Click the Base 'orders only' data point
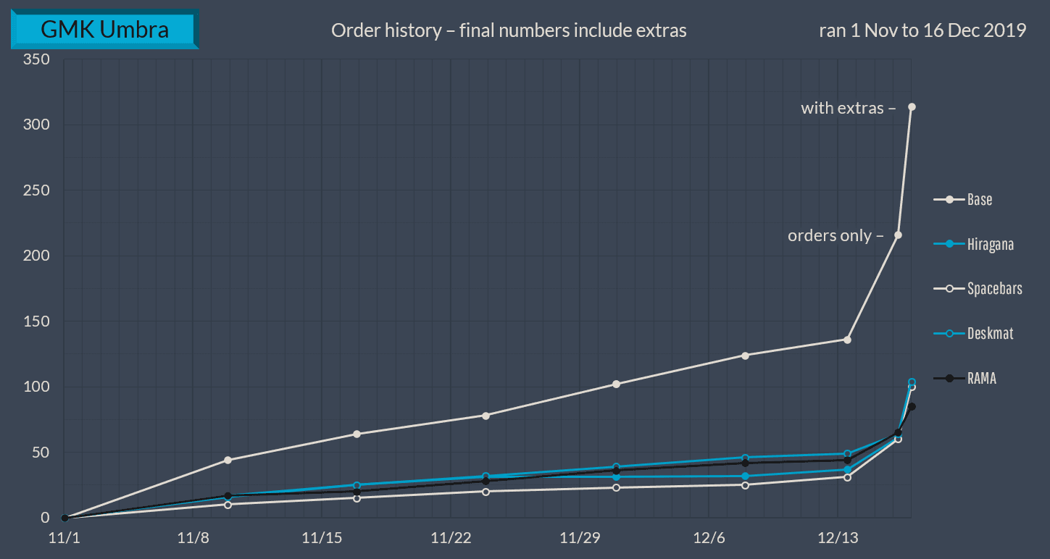This screenshot has width=1050, height=559. [899, 235]
